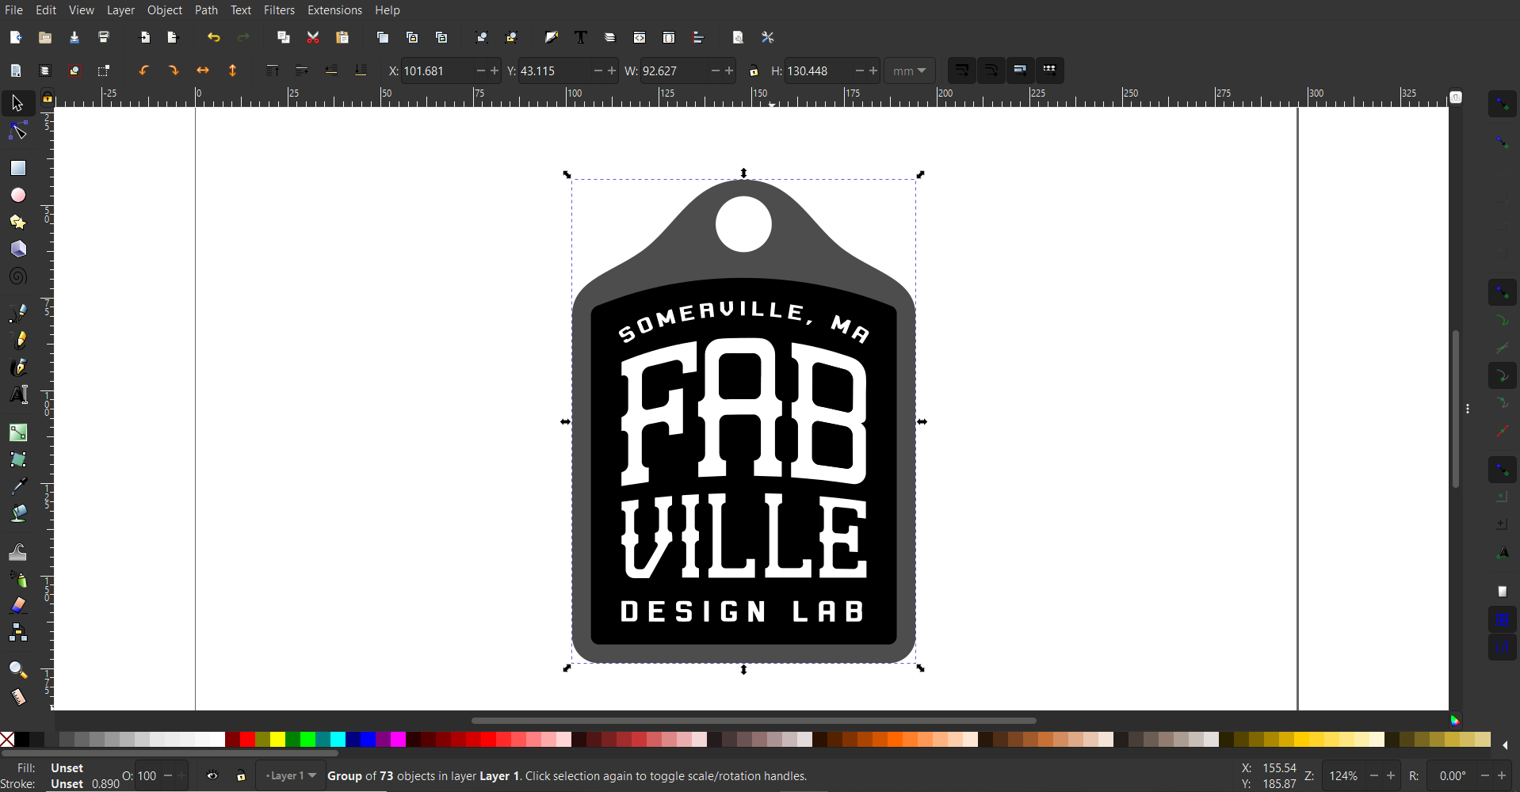The width and height of the screenshot is (1520, 792).
Task: Select the Node editing tool
Action: click(x=17, y=132)
